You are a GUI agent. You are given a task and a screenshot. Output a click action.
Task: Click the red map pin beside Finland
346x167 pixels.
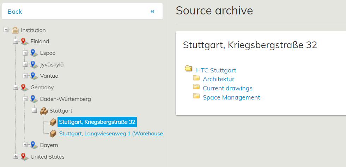[24, 41]
